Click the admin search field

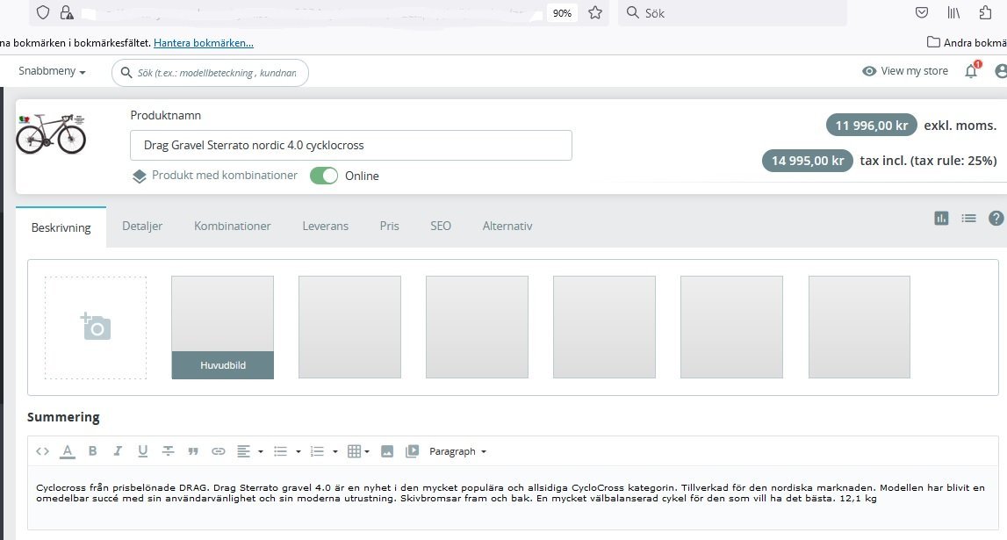[x=210, y=73]
